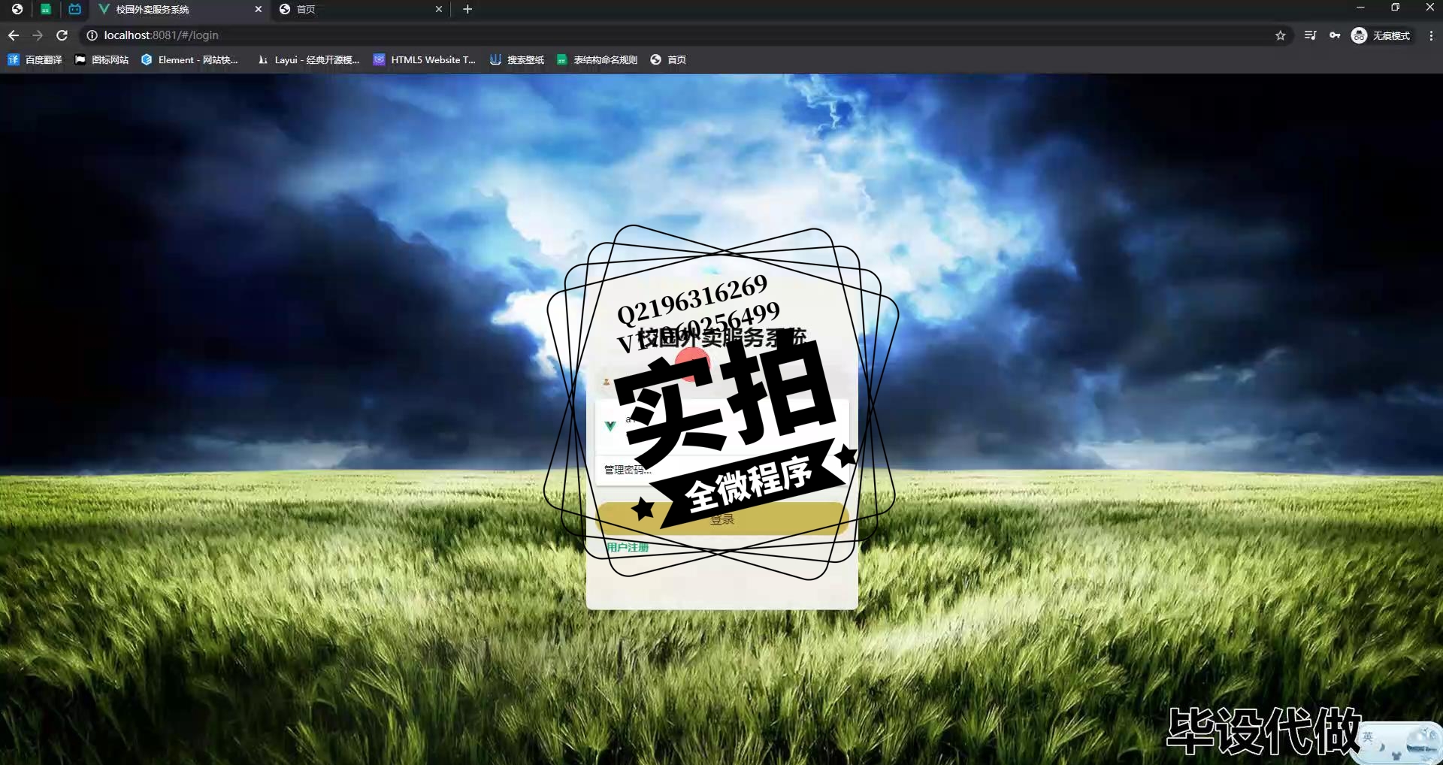Switch to the 校园外卖服务系统 tab

(179, 9)
